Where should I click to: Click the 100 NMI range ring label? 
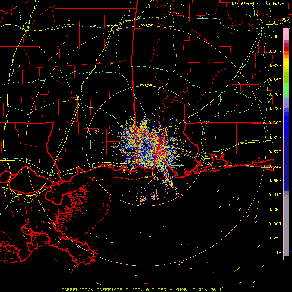pos(146,26)
